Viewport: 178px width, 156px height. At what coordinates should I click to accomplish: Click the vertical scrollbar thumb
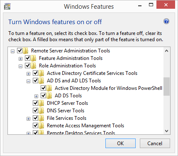[166, 87]
